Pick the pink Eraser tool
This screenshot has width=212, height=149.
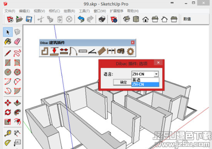[17, 41]
